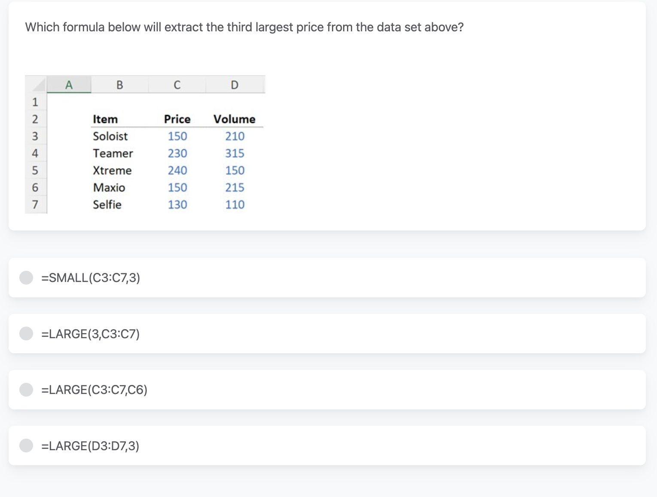Select the cell containing Teamer
The width and height of the screenshot is (657, 497).
click(x=113, y=153)
